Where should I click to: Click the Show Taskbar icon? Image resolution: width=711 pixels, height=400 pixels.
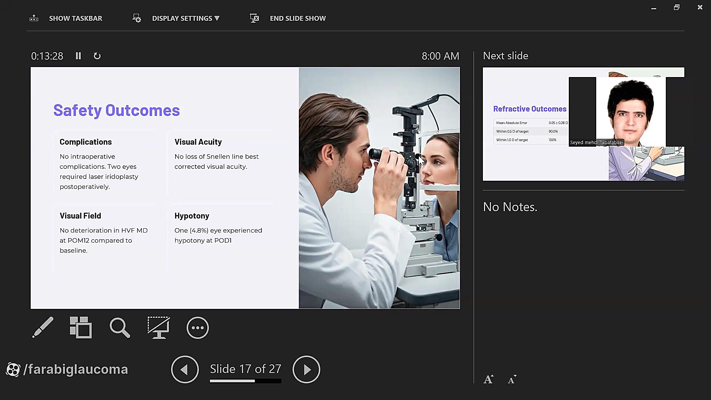click(34, 18)
